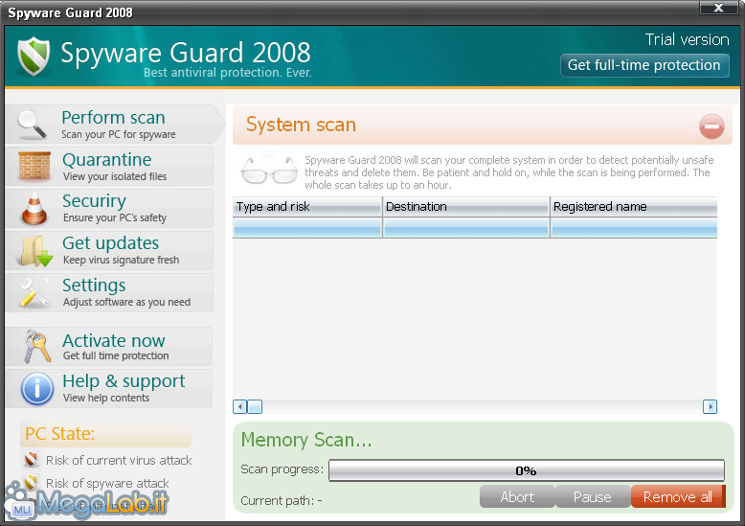
Task: Select Activate now in sidebar
Action: [109, 347]
